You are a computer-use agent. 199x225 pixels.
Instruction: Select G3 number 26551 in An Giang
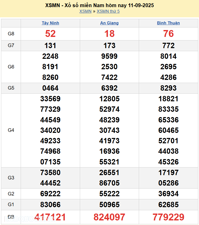click(x=109, y=173)
